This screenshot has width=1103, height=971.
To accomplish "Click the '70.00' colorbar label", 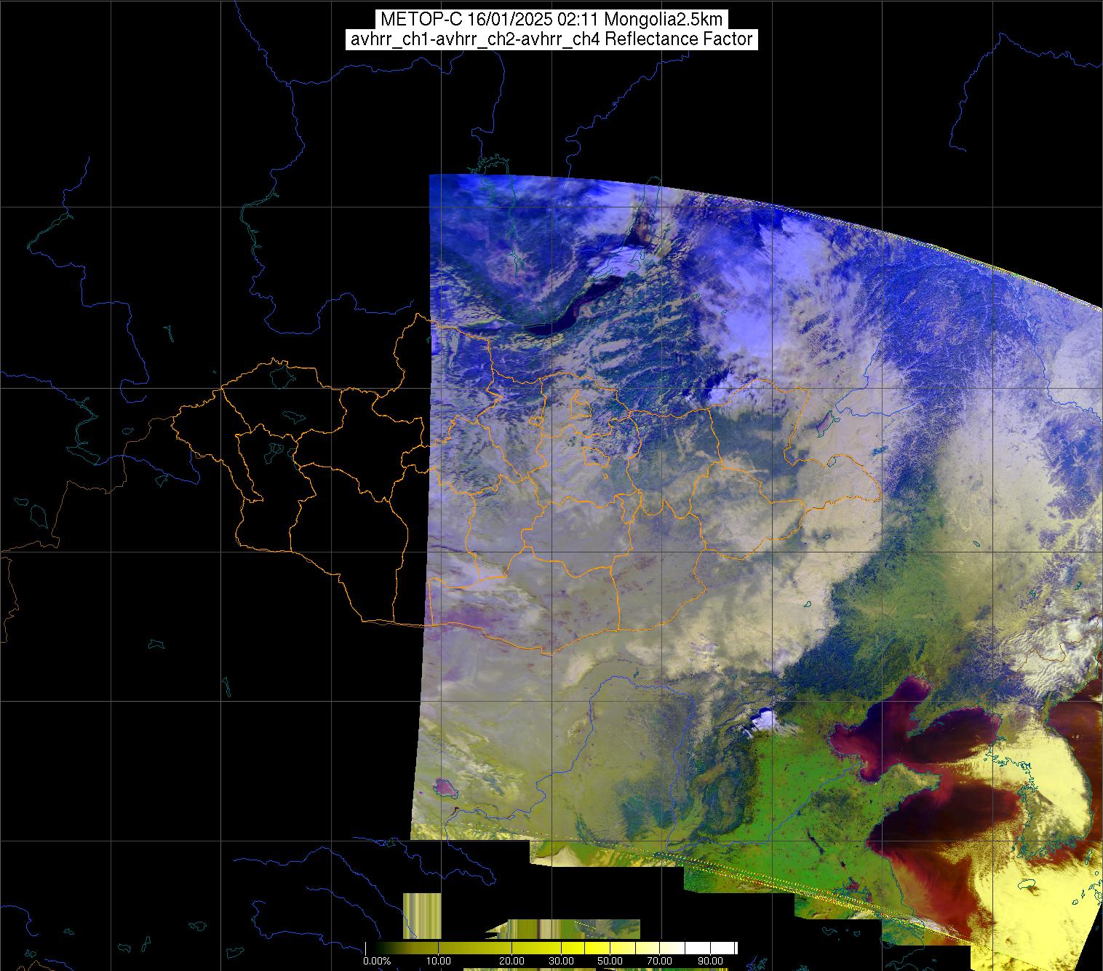I will pyautogui.click(x=658, y=962).
